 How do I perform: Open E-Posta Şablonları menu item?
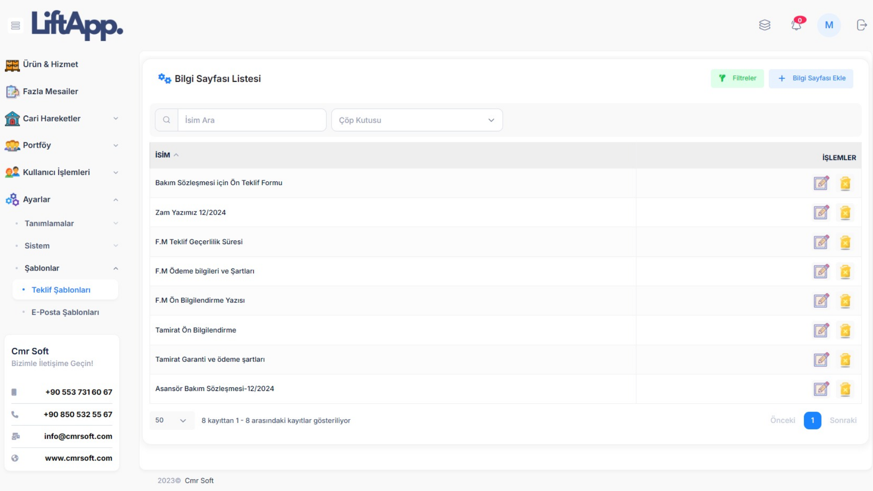[x=65, y=312]
